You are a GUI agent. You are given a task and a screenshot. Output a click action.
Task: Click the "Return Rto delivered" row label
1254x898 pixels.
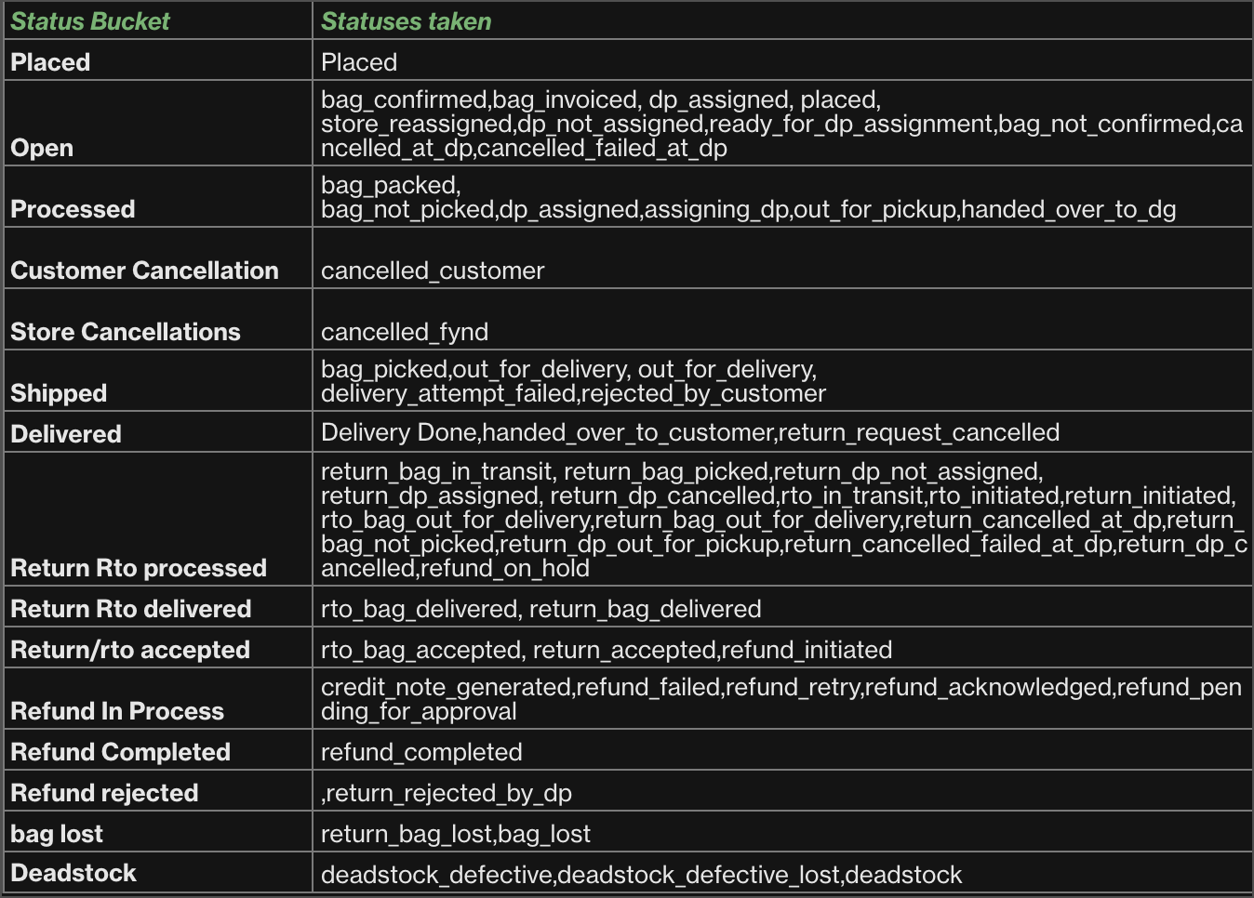(x=131, y=609)
